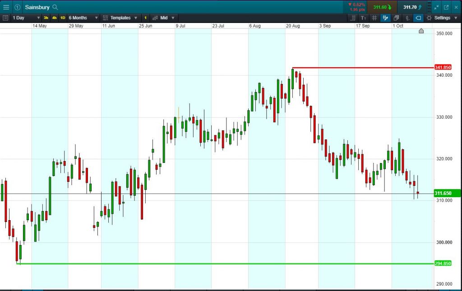The image size is (462, 291).
Task: Click the Sainsbury instrument title
Action: coord(37,7)
